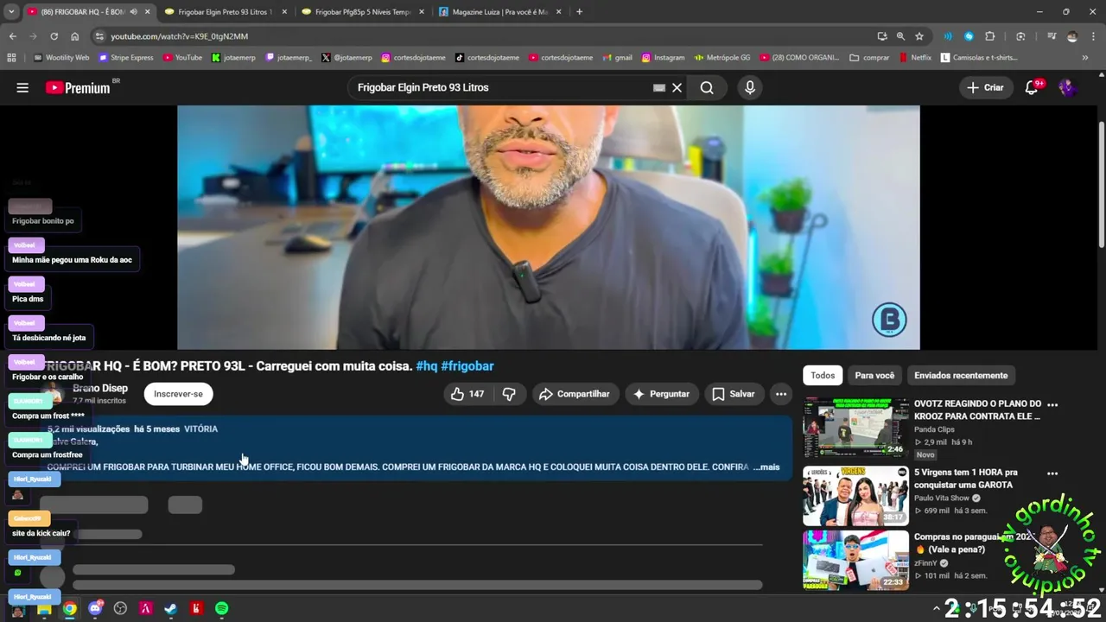1106x622 pixels.
Task: Open the gmail bookmark
Action: click(x=617, y=58)
